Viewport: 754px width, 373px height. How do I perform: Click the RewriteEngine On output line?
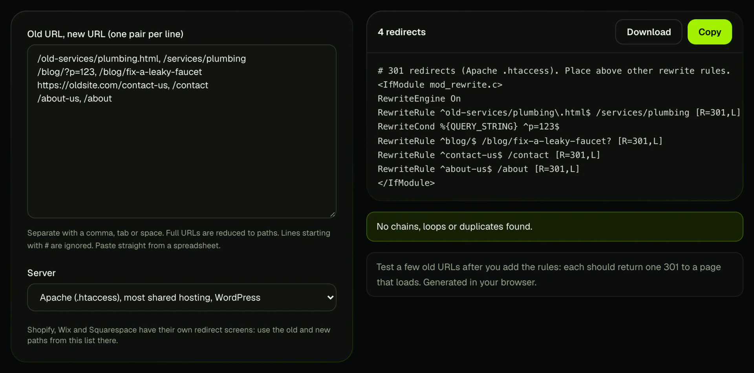click(x=419, y=99)
